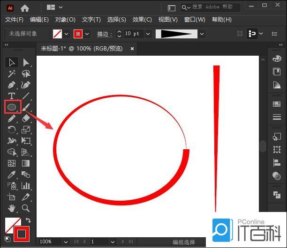Select the Ellipse tool
287x248 pixels.
coord(12,107)
